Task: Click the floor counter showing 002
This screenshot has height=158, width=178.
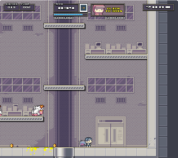Action: click(27, 7)
